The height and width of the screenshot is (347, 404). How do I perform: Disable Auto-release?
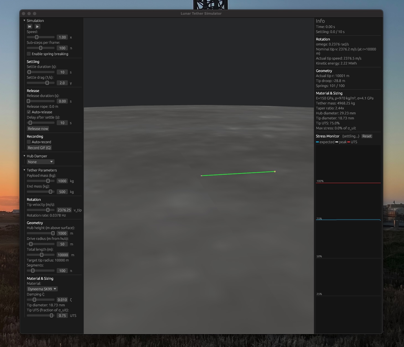pyautogui.click(x=29, y=112)
